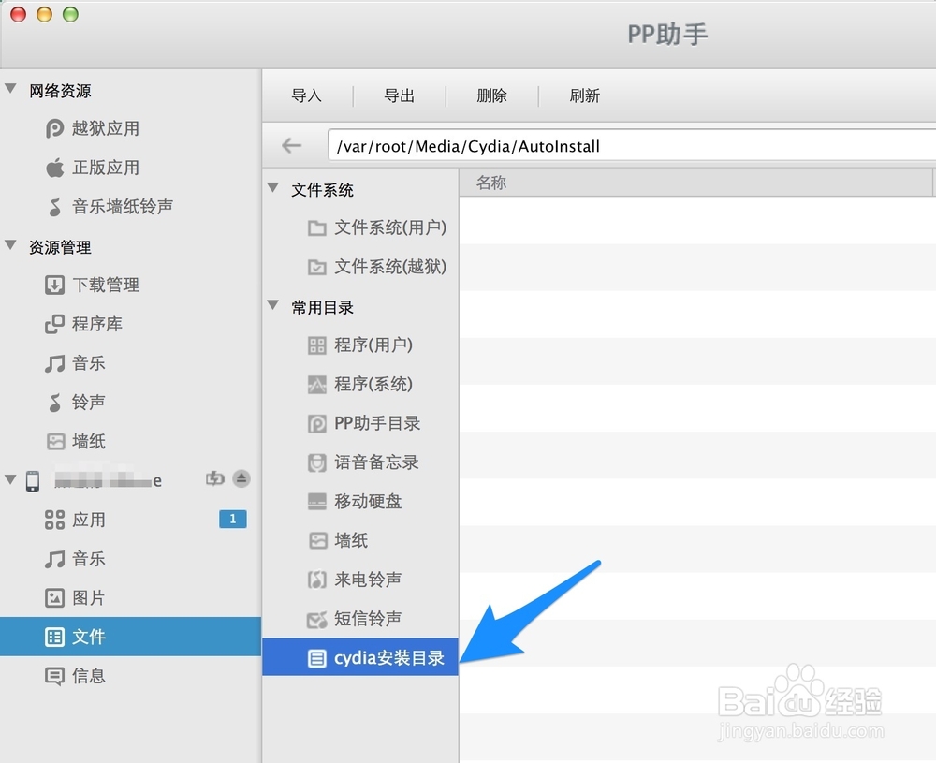The height and width of the screenshot is (763, 936).
Task: Collapse the 常用目录 tree group
Action: coord(273,305)
